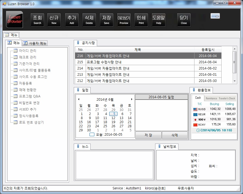Open the 도움말 Help toolbar button
Viewport: 243px width, 194px height.
(159, 20)
